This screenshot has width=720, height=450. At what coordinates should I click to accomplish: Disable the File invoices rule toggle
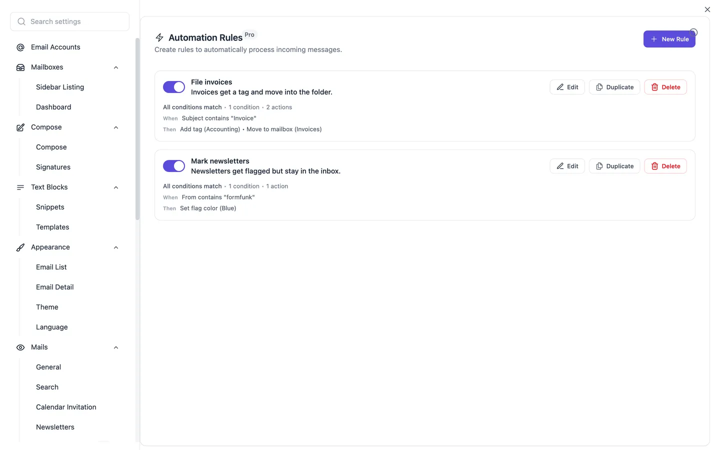(174, 87)
